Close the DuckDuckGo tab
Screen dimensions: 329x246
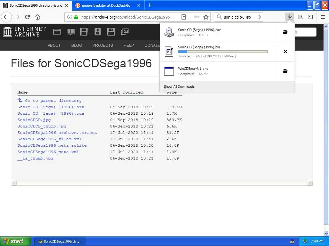click(x=139, y=5)
